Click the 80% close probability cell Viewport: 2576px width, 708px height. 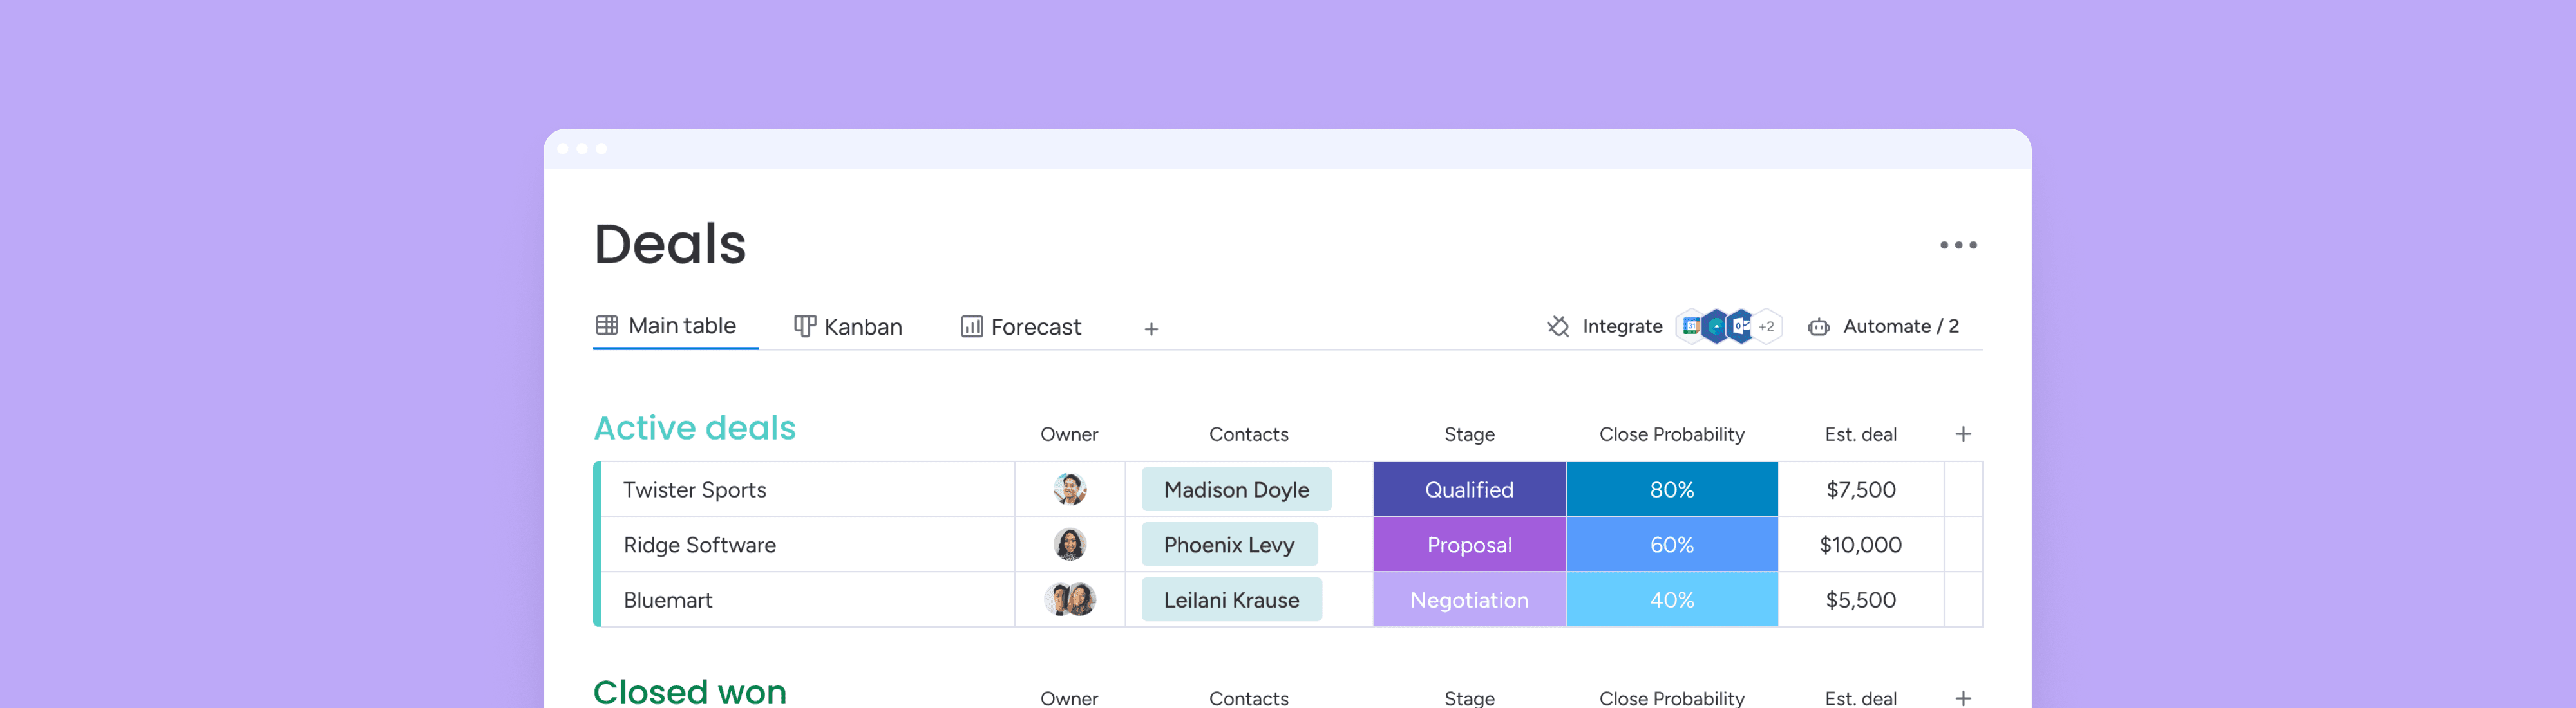click(1672, 489)
